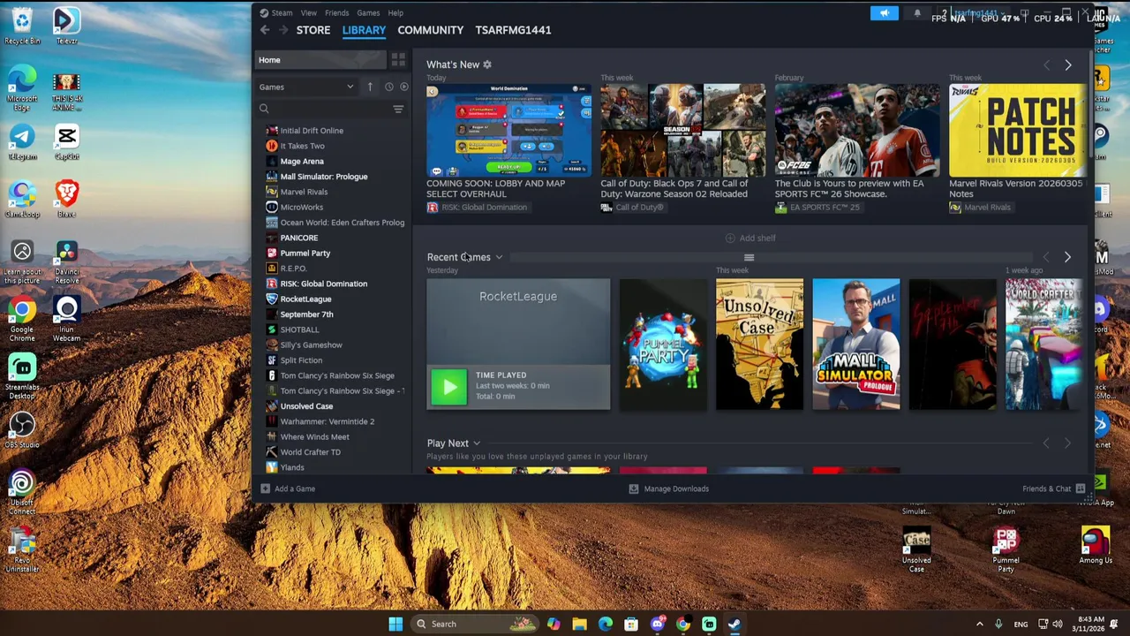The height and width of the screenshot is (636, 1130).
Task: Open Recycle Bin on the desktop
Action: (22, 25)
